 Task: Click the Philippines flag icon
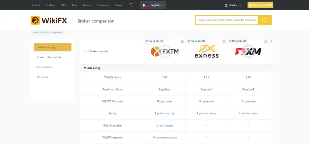click(x=146, y=5)
